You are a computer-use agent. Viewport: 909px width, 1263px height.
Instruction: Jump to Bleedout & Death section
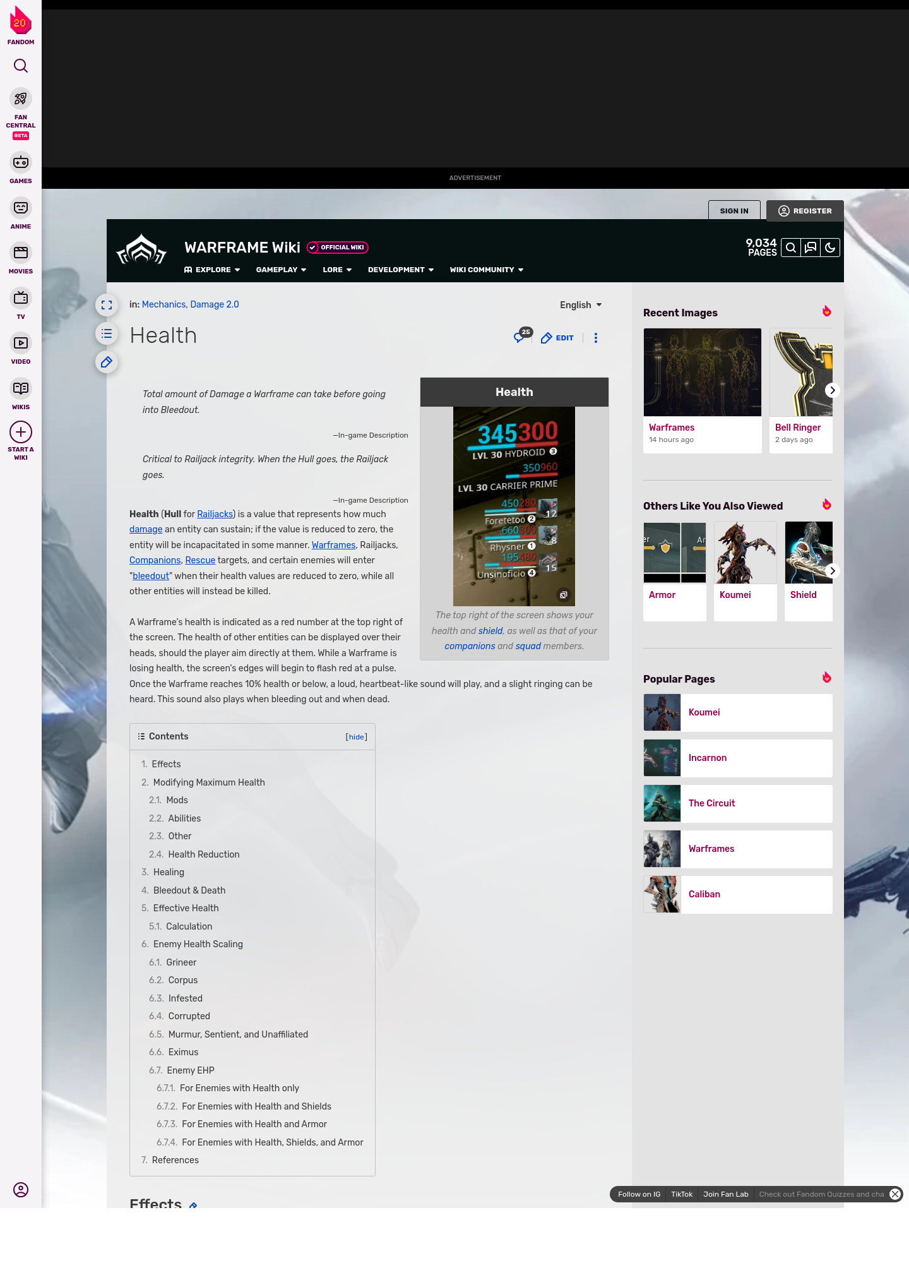coord(189,890)
